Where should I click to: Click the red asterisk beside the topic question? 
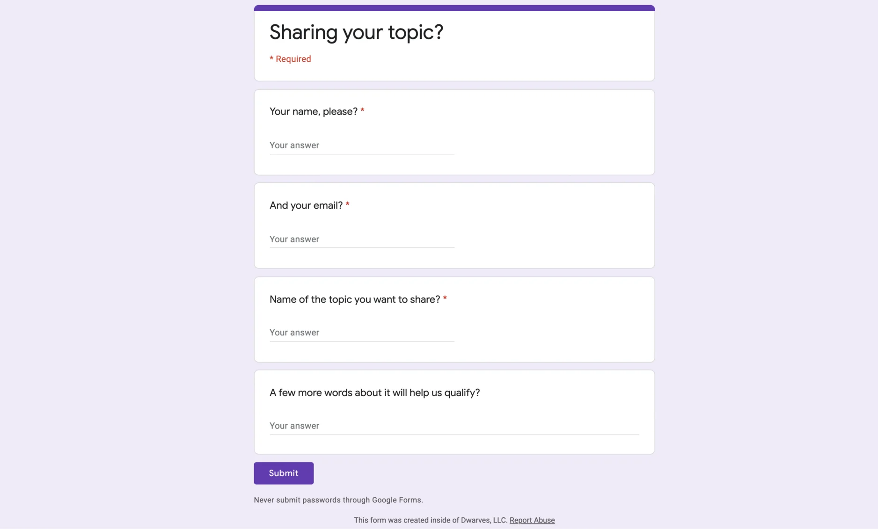click(445, 298)
